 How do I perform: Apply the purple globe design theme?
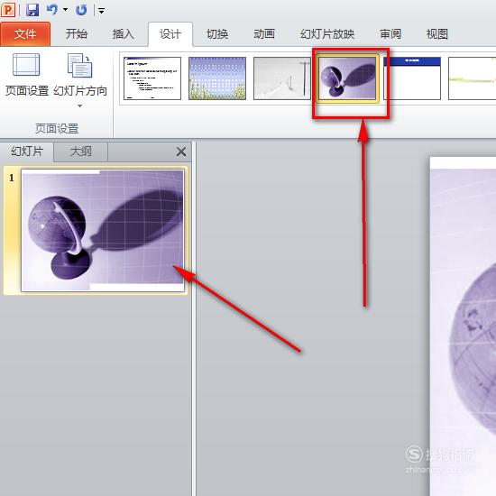(347, 78)
